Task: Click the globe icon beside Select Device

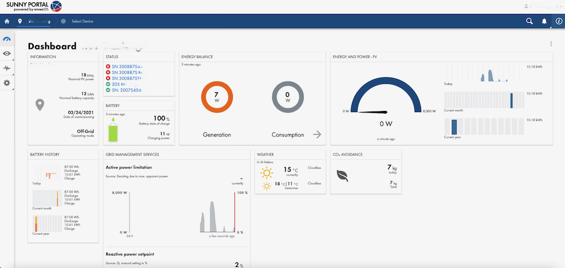Action: pos(63,21)
